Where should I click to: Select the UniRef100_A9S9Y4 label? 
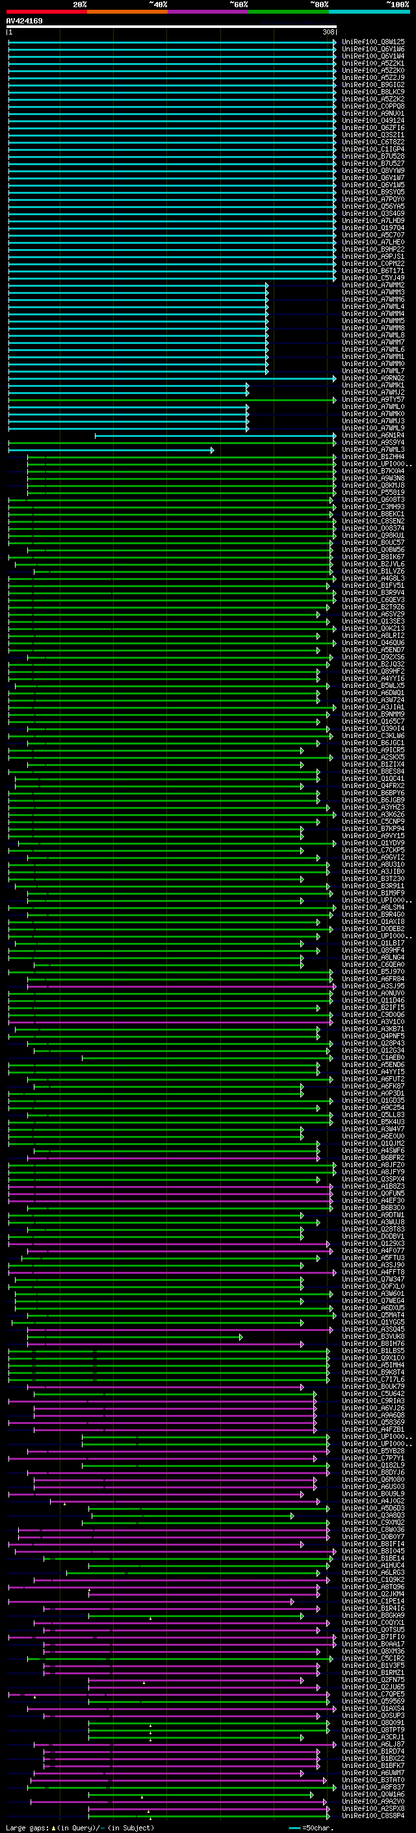(373, 442)
